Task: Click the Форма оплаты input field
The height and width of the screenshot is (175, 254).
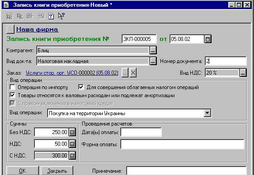Action: [183, 144]
